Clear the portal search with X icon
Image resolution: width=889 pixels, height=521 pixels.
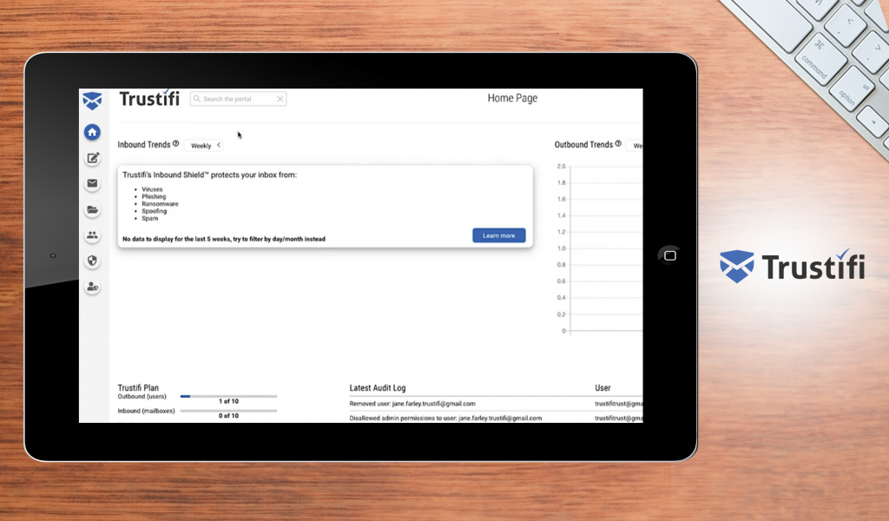[x=280, y=99]
